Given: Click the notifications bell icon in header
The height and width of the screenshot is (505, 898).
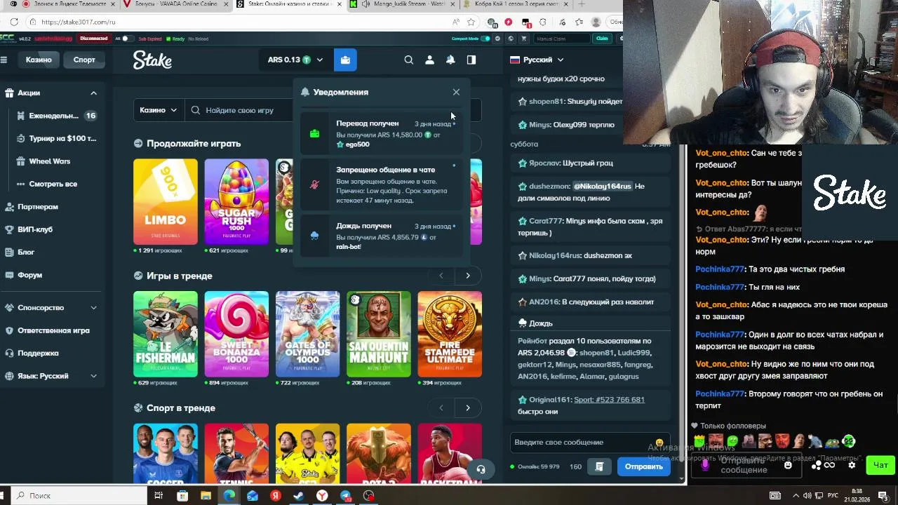Looking at the screenshot, I should point(450,60).
